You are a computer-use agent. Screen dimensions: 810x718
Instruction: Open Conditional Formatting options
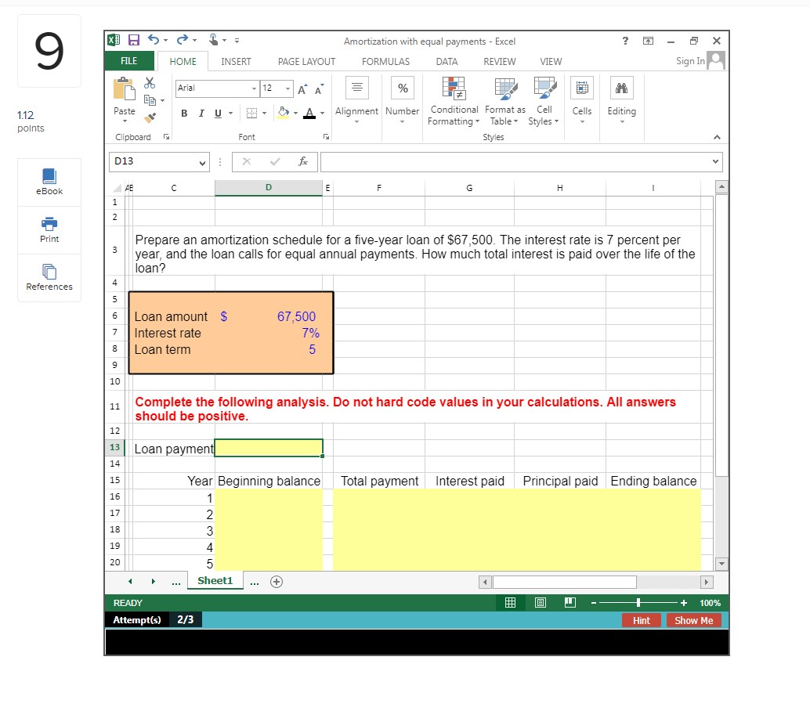coord(453,103)
